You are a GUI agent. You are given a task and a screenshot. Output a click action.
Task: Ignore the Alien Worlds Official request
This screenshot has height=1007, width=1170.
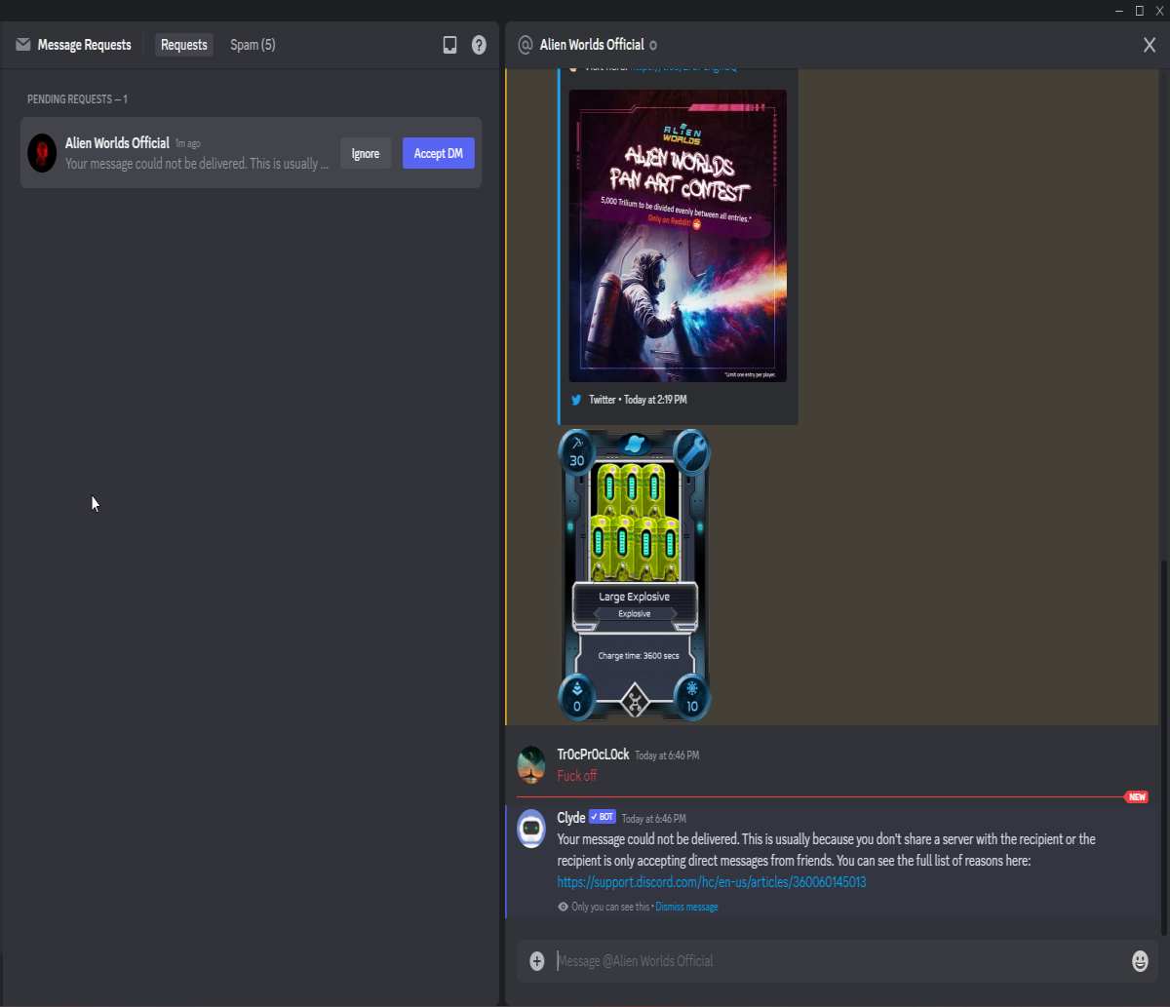[366, 153]
